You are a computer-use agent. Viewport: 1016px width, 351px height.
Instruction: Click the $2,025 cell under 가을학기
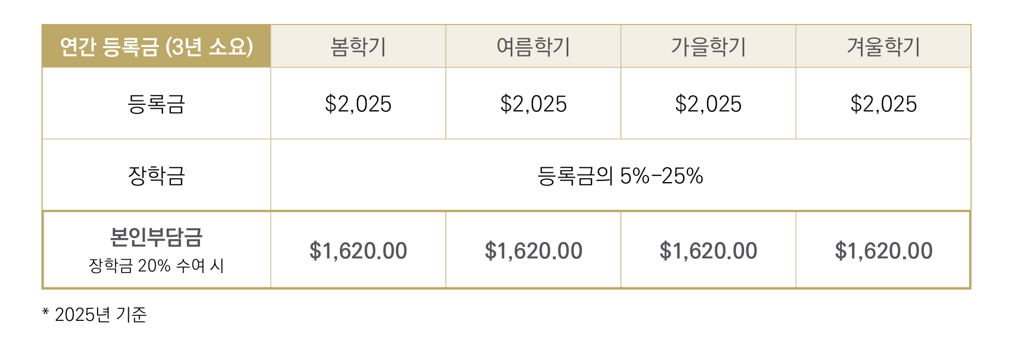(x=708, y=104)
